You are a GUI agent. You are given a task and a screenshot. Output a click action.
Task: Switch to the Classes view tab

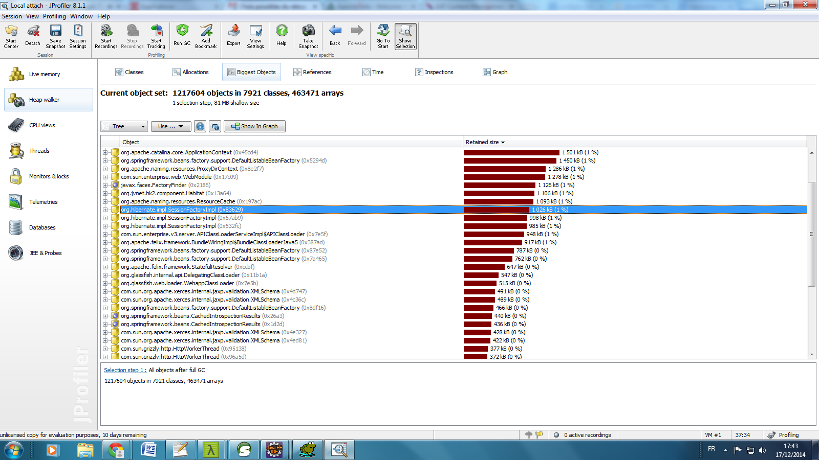pos(130,72)
